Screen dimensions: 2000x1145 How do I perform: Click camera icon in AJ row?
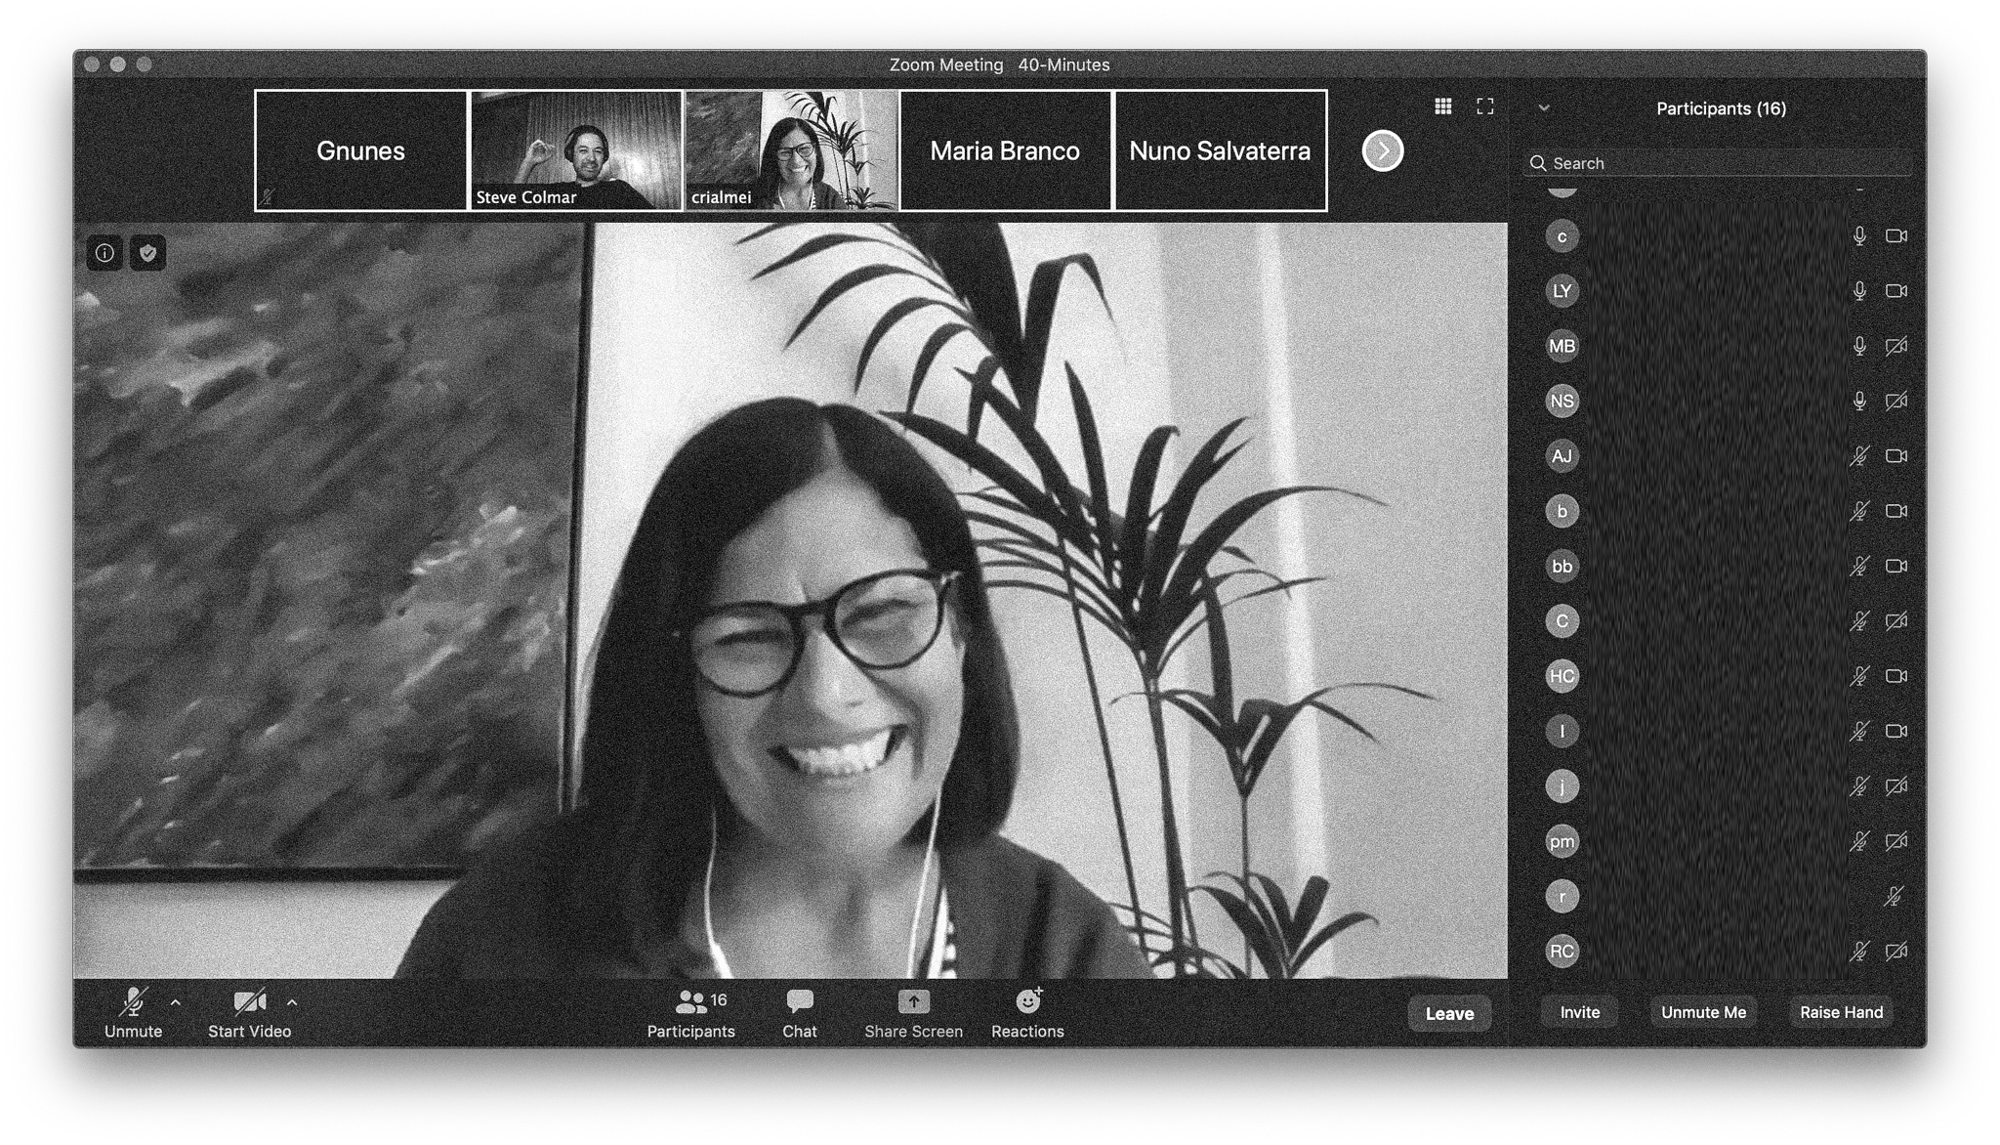(x=1896, y=456)
